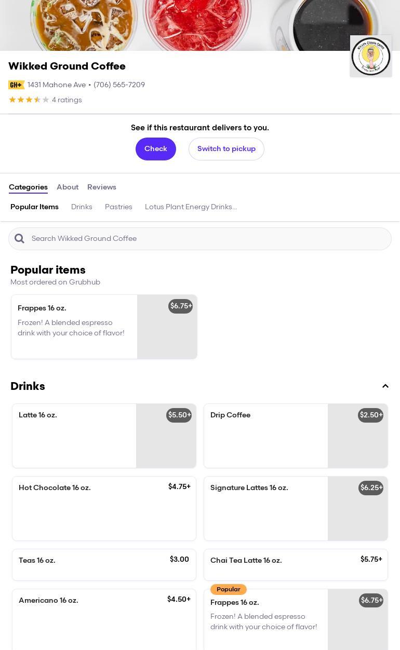Click the star rating icons
Viewport: 400px width, 650px height.
(29, 100)
